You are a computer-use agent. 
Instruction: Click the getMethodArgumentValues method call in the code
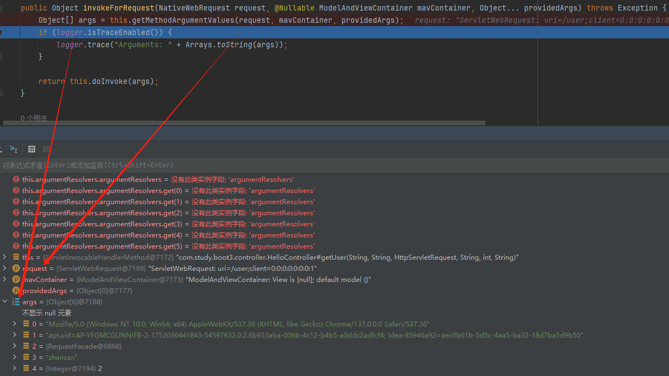coord(181,20)
